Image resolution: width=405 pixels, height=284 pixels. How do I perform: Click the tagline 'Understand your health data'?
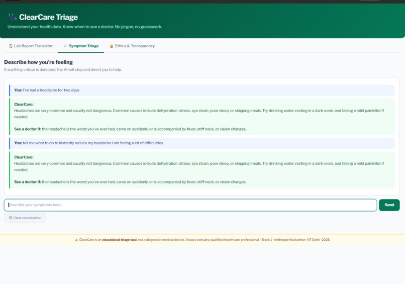[x=85, y=27]
